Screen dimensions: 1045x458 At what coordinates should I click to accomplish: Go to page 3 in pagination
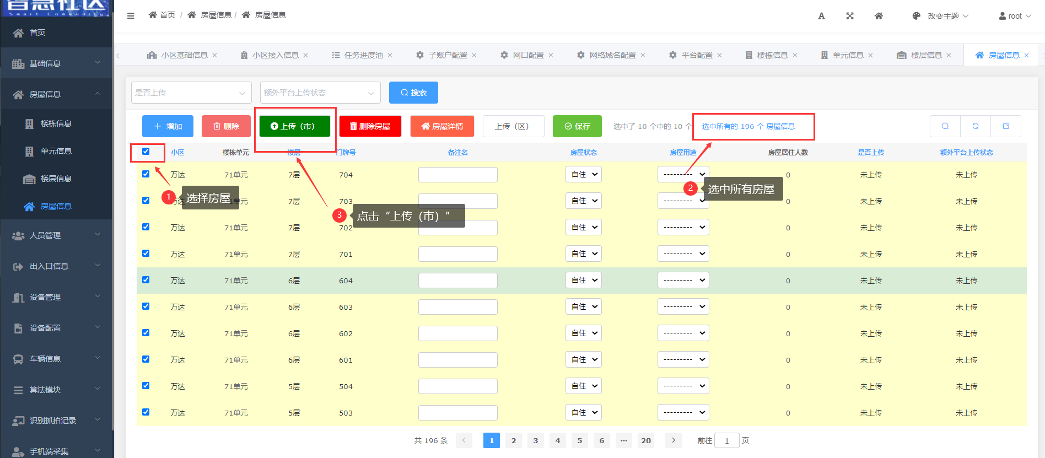(535, 440)
